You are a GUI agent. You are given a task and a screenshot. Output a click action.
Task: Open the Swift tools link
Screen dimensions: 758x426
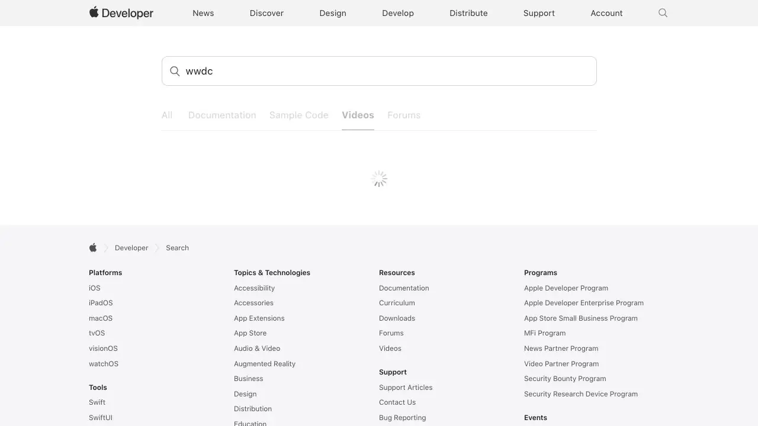pos(97,402)
